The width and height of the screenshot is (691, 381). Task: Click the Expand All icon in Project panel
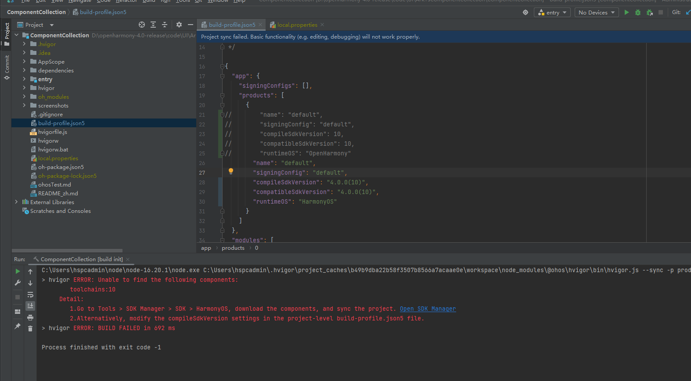(153, 25)
